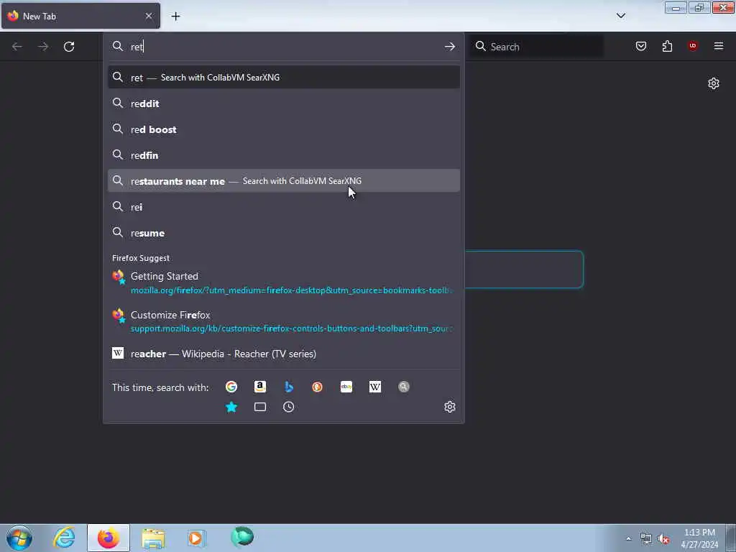Viewport: 736px width, 552px height.
Task: Personalize new tab with gear icon
Action: 714,83
